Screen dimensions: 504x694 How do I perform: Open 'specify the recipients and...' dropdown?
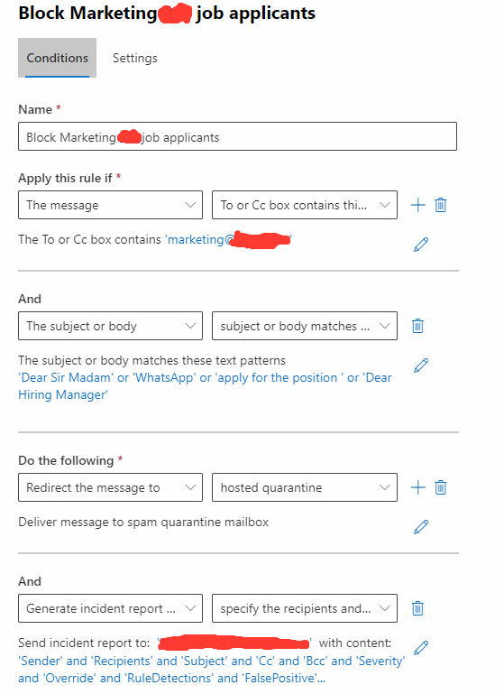[x=305, y=608]
